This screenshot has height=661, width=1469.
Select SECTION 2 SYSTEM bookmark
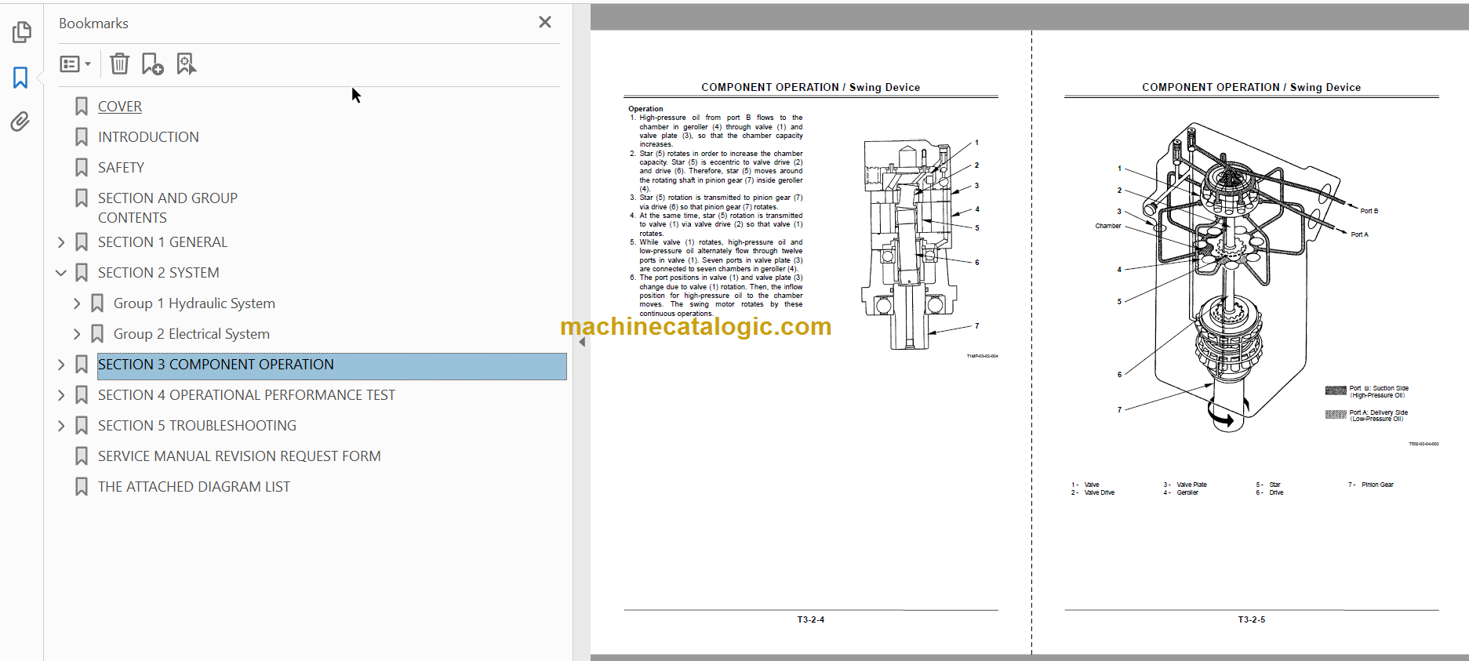click(x=158, y=273)
